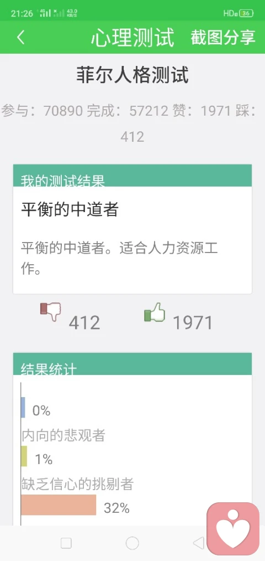Screen dimensions: 265x561
Task: Tap the Android recent apps square
Action: [66, 543]
